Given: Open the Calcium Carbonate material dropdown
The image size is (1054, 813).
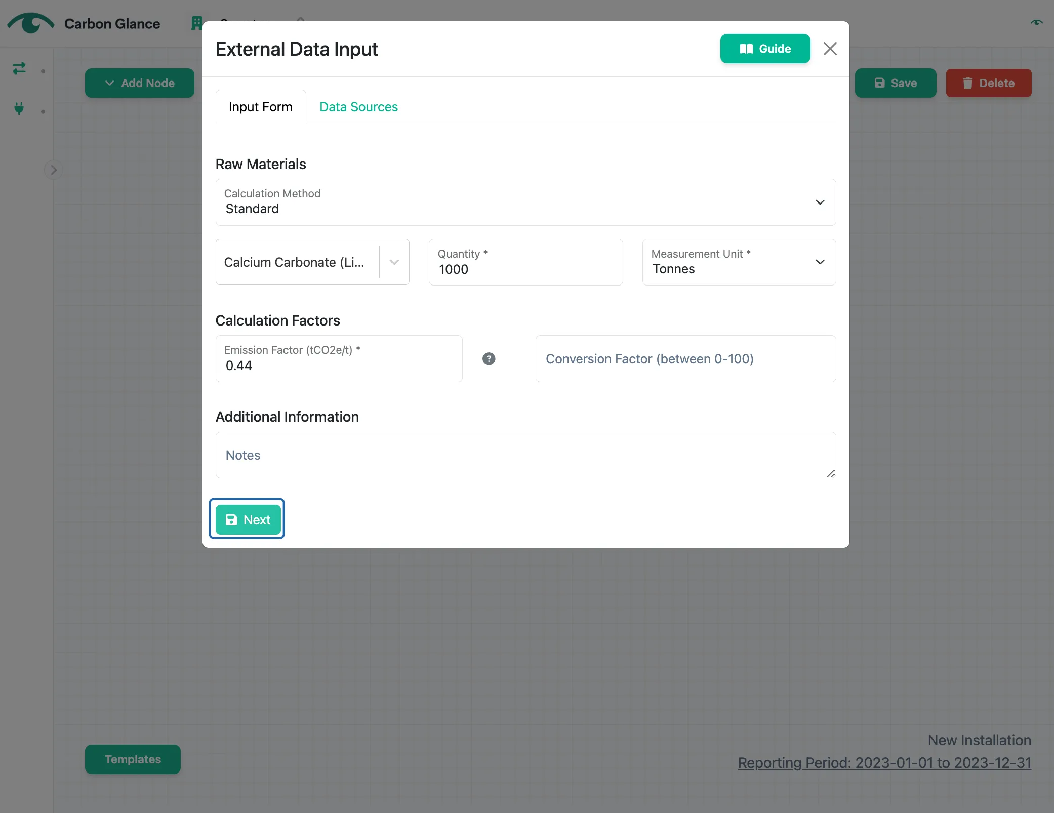Looking at the screenshot, I should click(312, 262).
